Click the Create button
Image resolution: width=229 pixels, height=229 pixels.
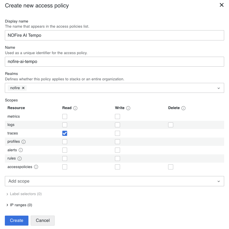click(17, 220)
